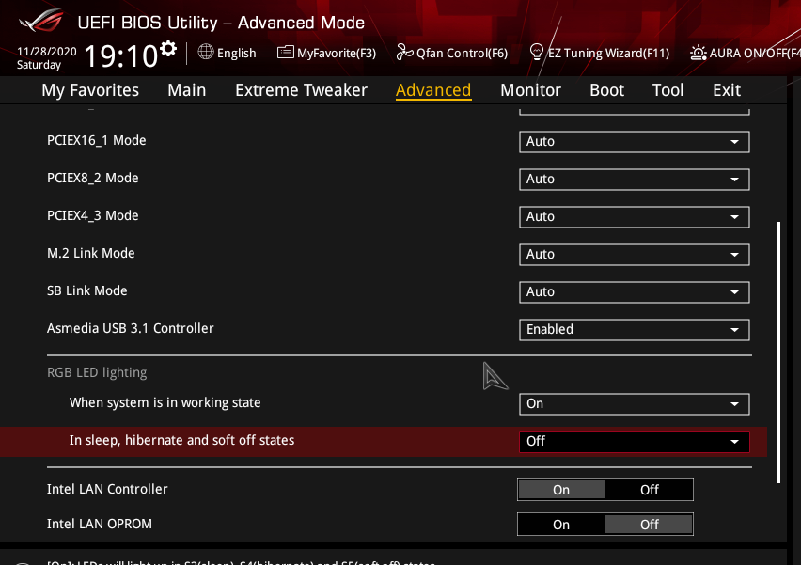The height and width of the screenshot is (565, 801).
Task: Click the date 11/28/2020
Action: (46, 52)
